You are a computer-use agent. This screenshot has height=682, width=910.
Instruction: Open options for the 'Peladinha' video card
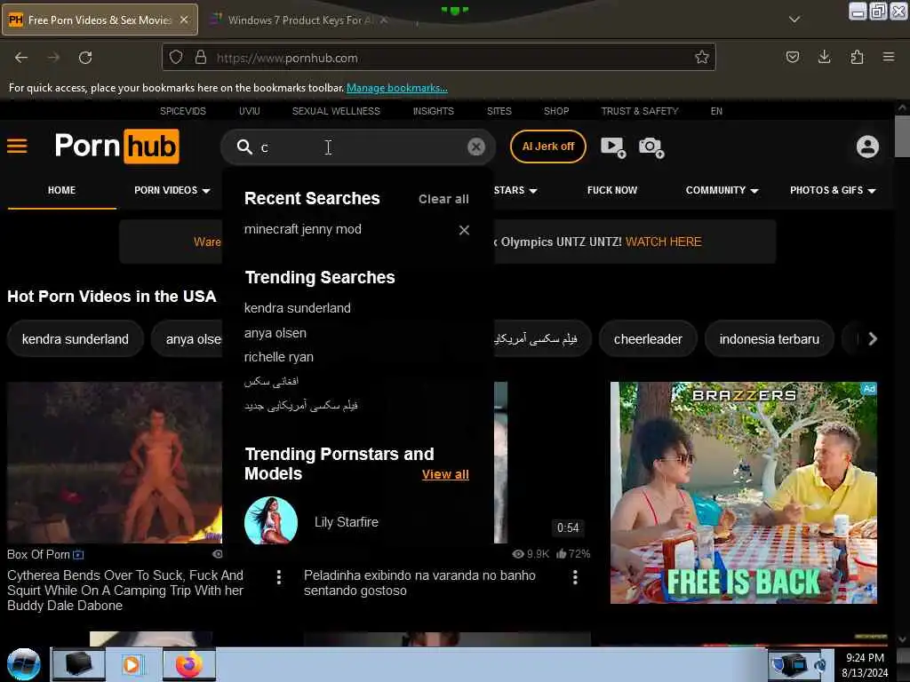pos(575,576)
